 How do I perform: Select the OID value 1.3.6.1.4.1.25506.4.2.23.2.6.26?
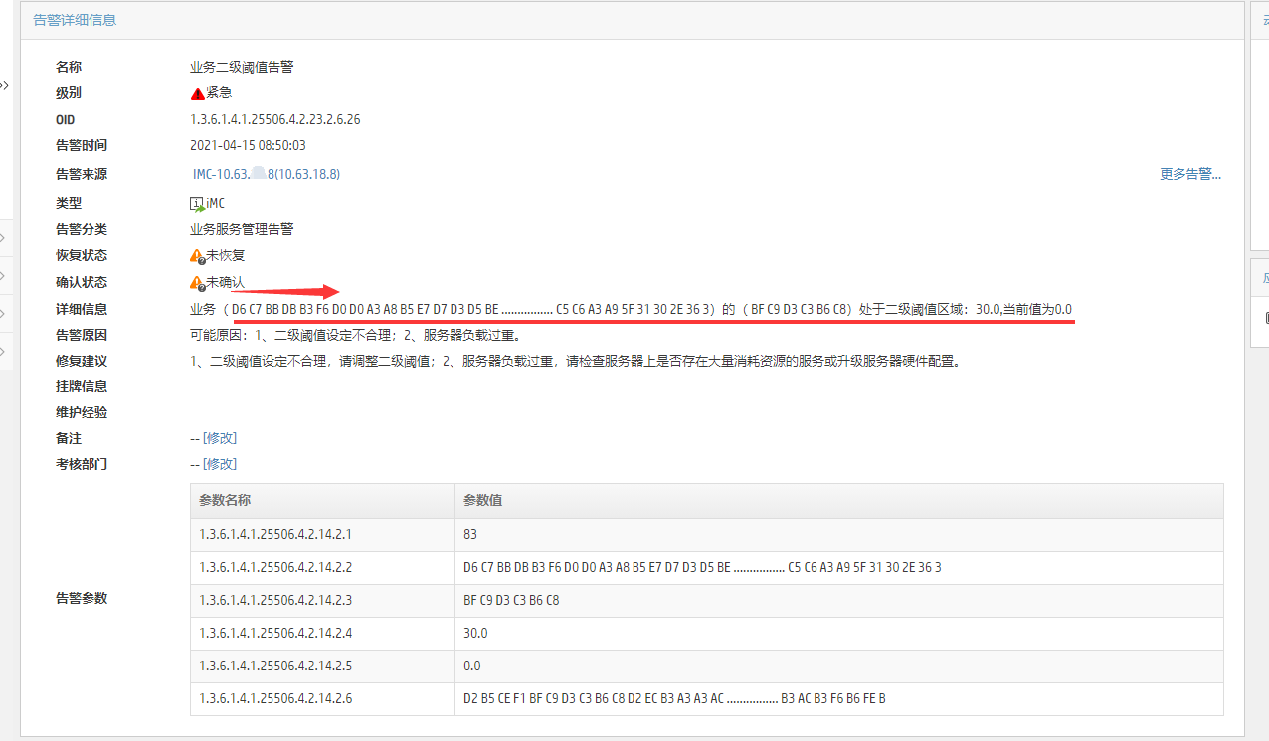(x=274, y=119)
